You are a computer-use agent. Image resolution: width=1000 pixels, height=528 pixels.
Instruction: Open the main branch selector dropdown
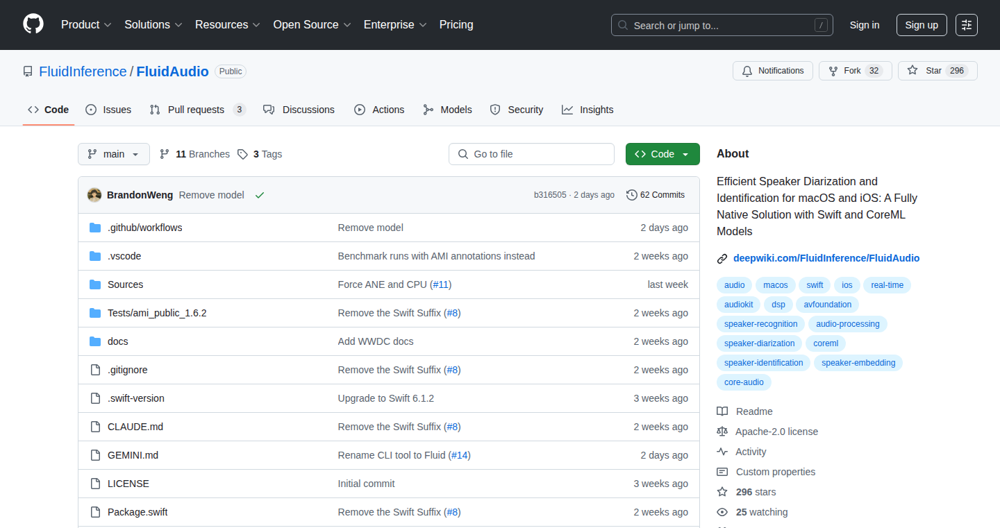[x=114, y=154]
